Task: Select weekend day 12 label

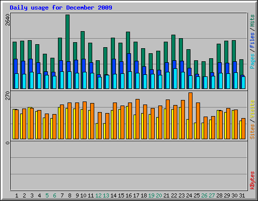Action: 98,195
